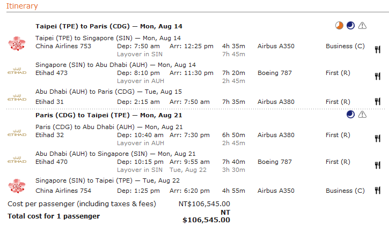This screenshot has width=389, height=226.
Task: Click the orange half-circle icon in the outbound header
Action: point(339,25)
